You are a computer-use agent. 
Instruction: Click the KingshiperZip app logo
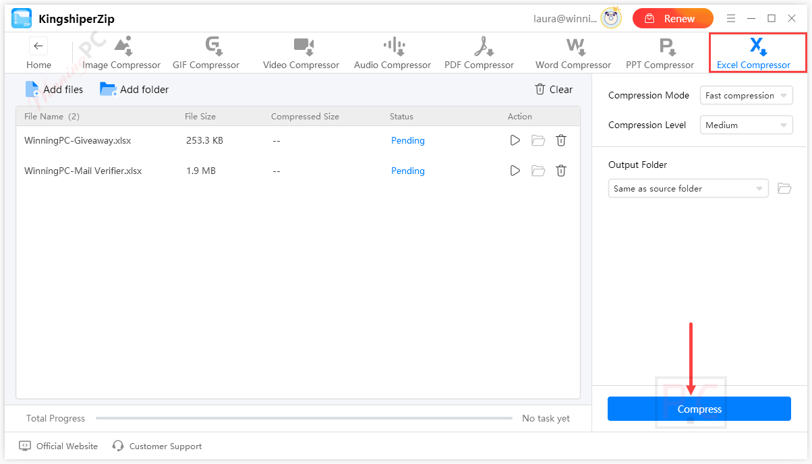click(22, 18)
